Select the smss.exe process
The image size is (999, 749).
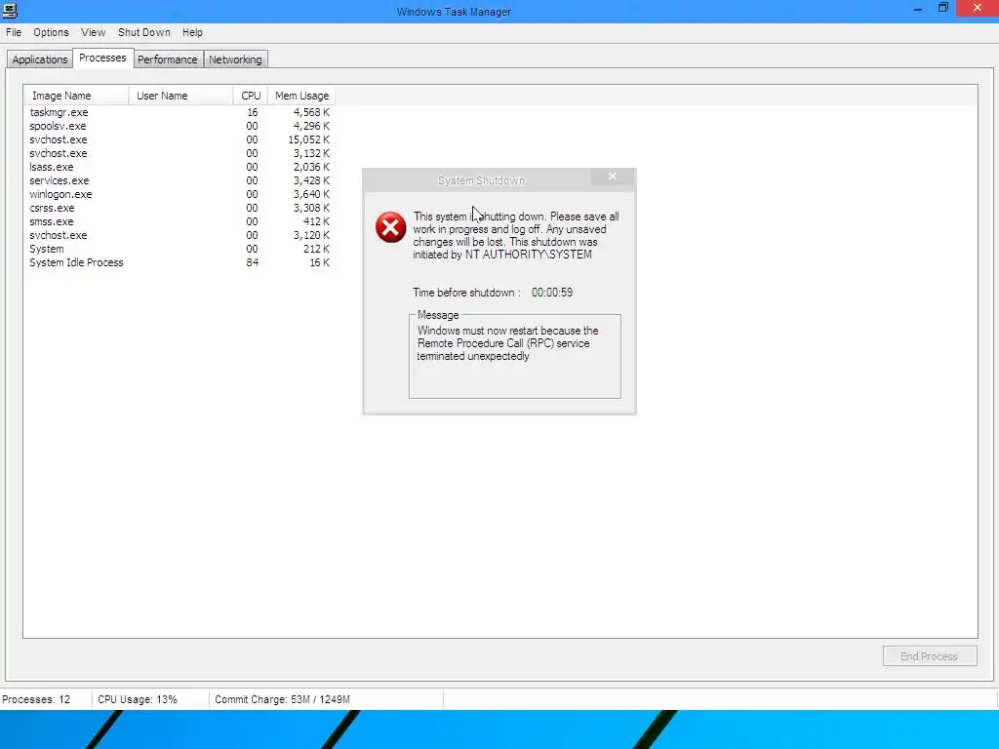click(180, 221)
